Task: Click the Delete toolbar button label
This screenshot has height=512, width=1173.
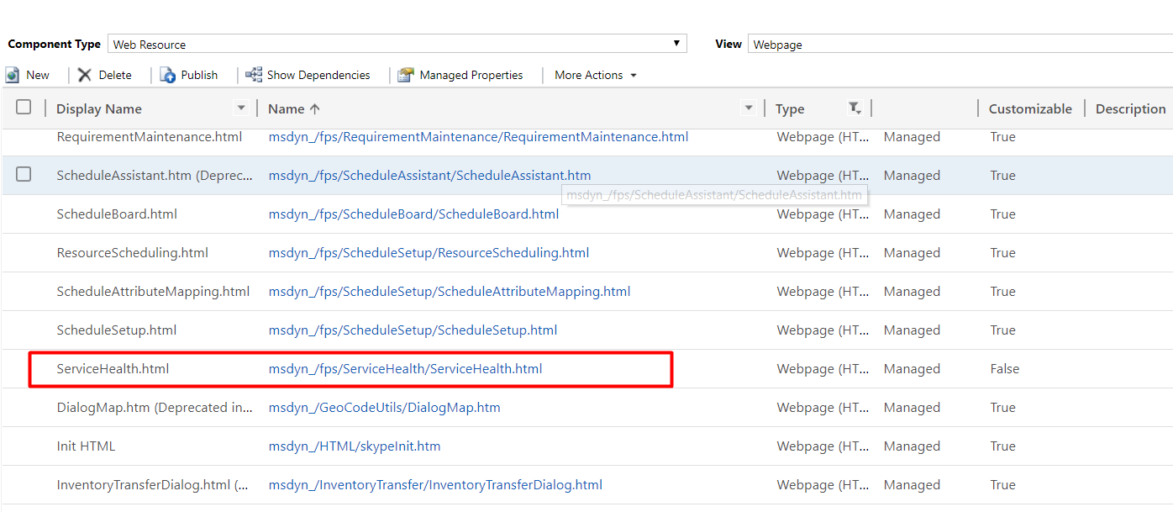Action: 115,75
